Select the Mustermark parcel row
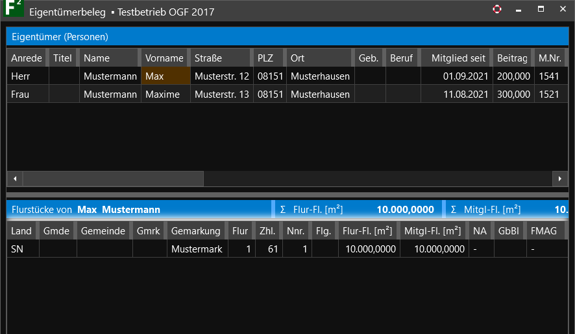Screen dimensions: 575x334 (x=196, y=249)
